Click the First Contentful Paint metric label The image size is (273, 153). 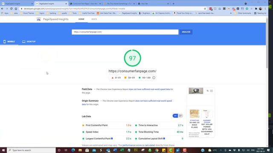97,125
